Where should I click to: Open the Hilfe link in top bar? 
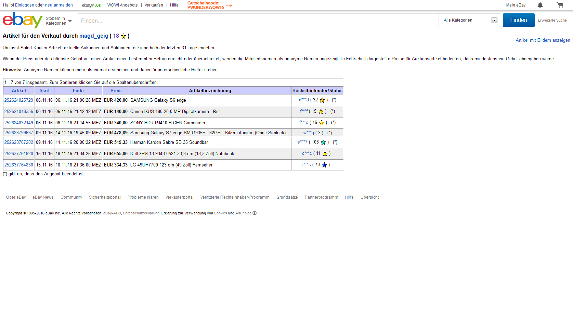174,5
